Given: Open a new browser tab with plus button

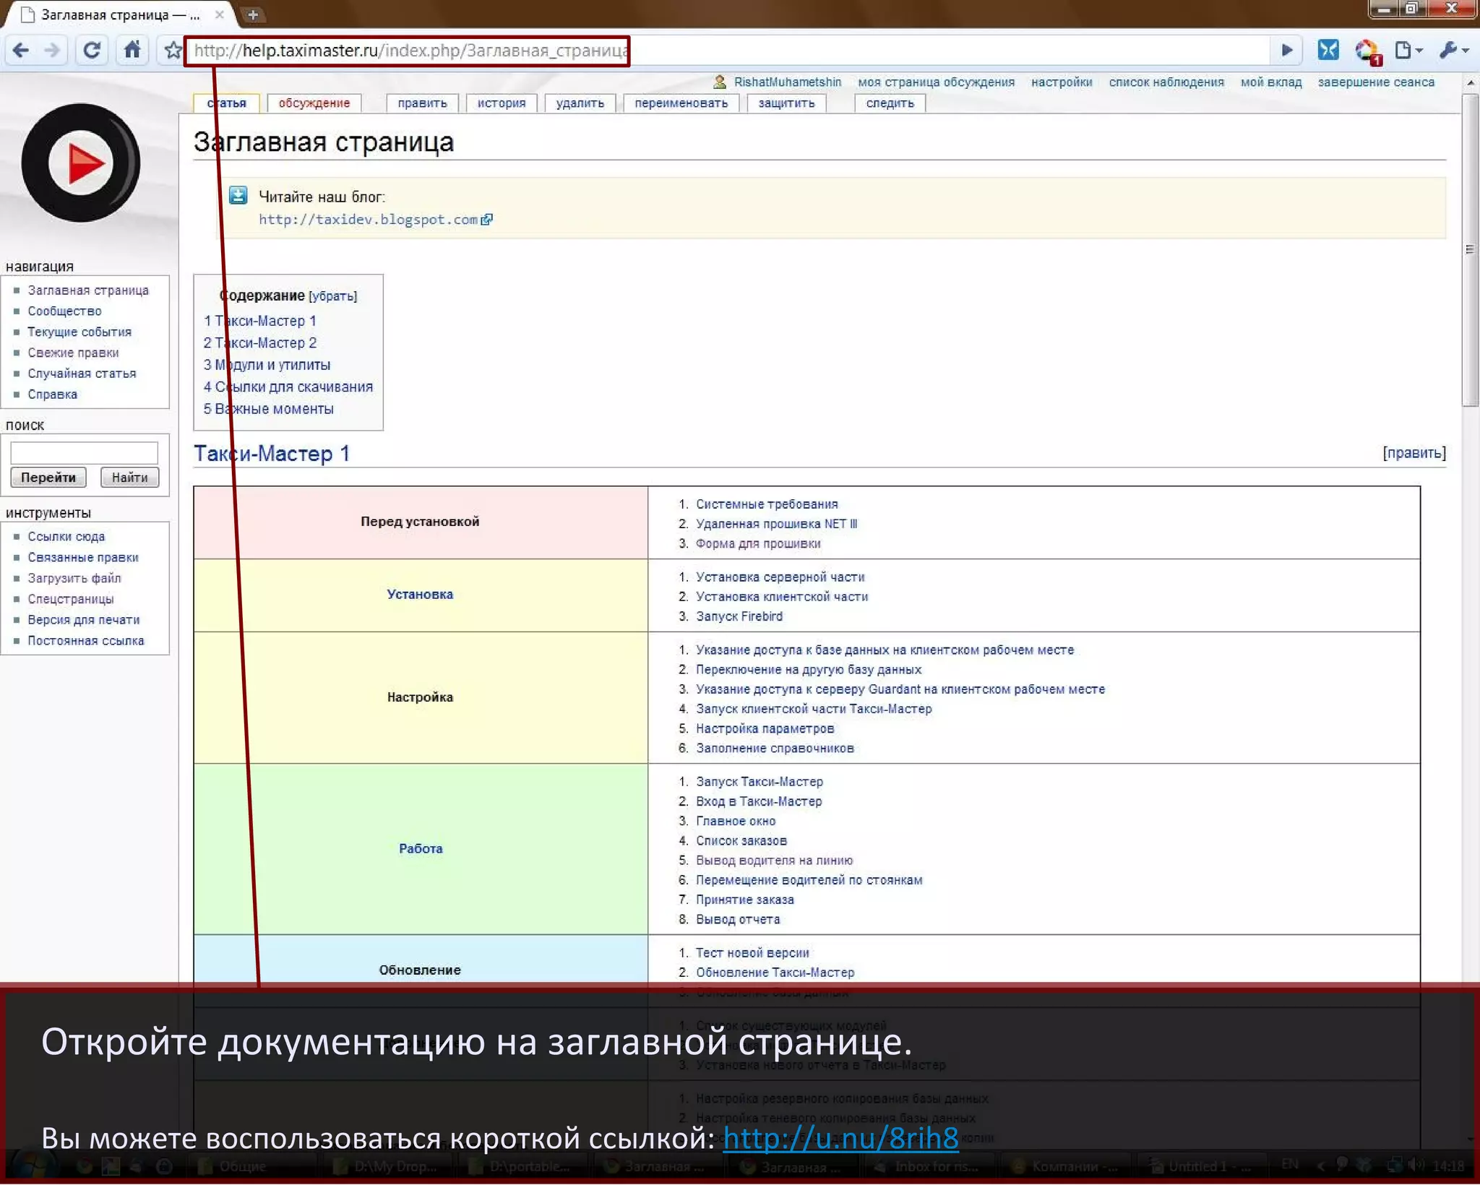Looking at the screenshot, I should [x=253, y=14].
